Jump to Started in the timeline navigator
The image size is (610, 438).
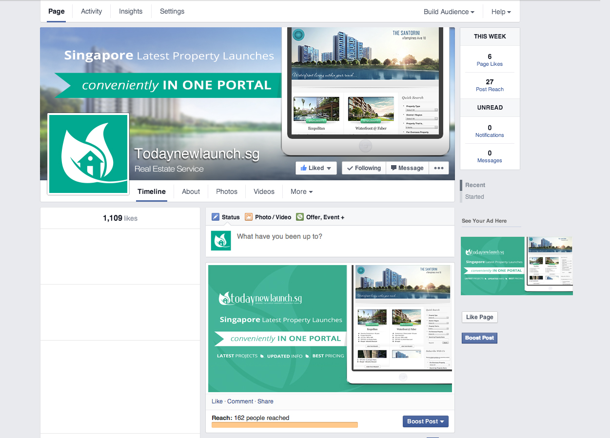[474, 197]
